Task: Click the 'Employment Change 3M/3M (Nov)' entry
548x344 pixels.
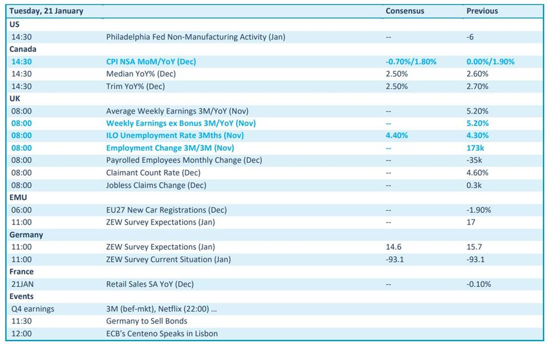Action: [170, 148]
